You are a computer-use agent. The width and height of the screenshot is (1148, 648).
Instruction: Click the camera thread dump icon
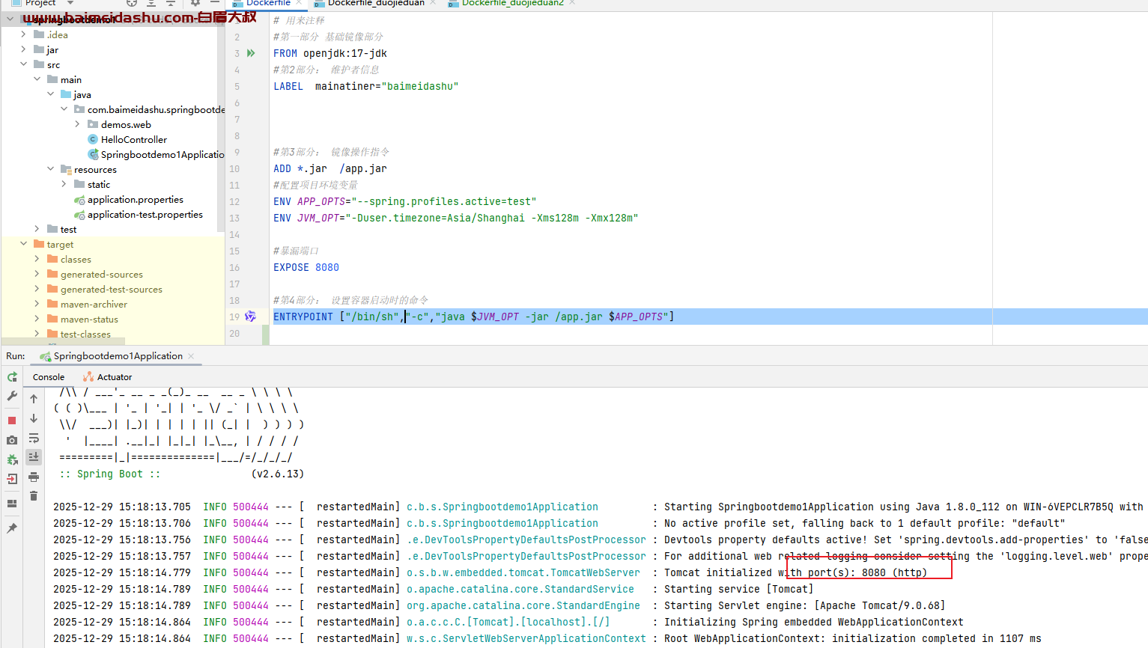pos(12,440)
